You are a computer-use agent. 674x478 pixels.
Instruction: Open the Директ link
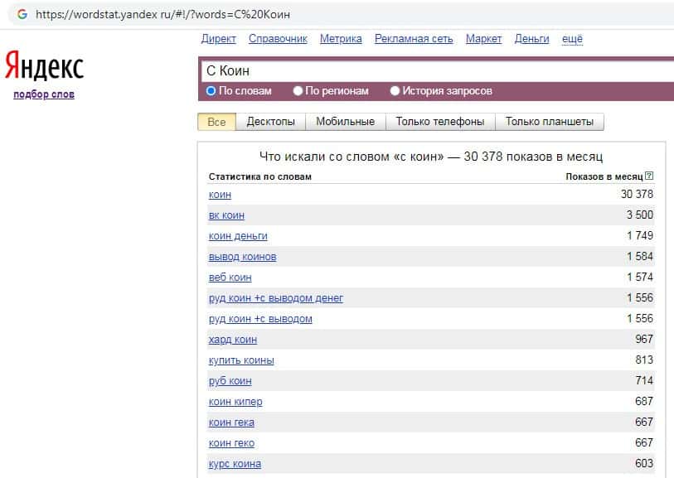[x=219, y=39]
